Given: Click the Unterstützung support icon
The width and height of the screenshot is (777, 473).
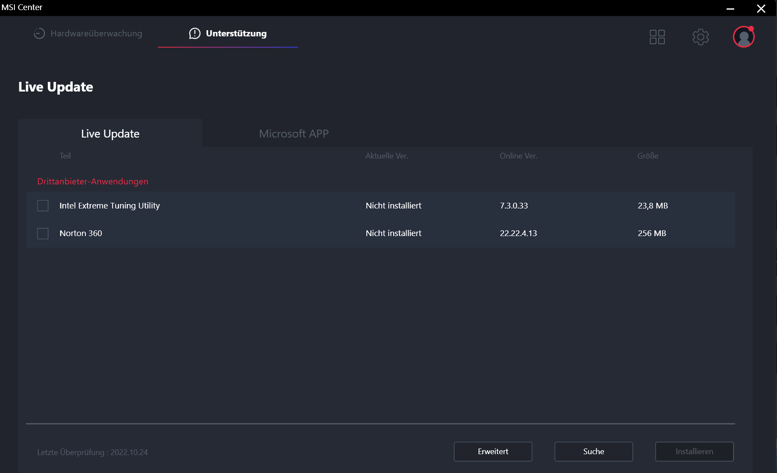Looking at the screenshot, I should [195, 33].
